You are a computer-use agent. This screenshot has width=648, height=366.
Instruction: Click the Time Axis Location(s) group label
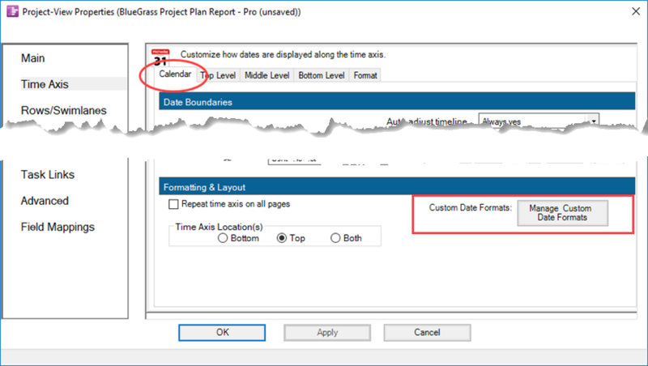click(x=219, y=227)
